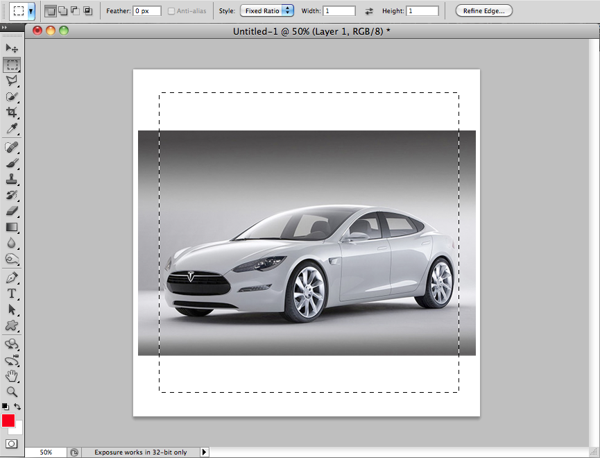Select the Hand tool

[x=12, y=376]
